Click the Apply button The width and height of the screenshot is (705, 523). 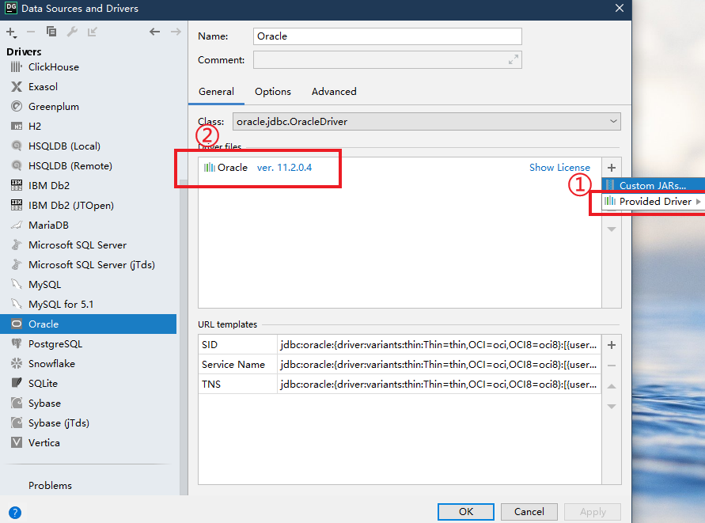[593, 512]
